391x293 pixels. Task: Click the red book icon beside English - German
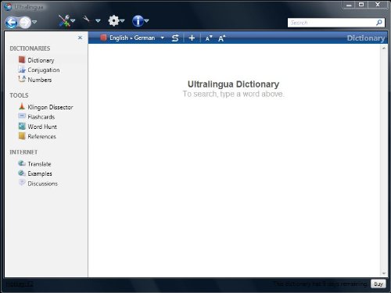[x=103, y=38]
